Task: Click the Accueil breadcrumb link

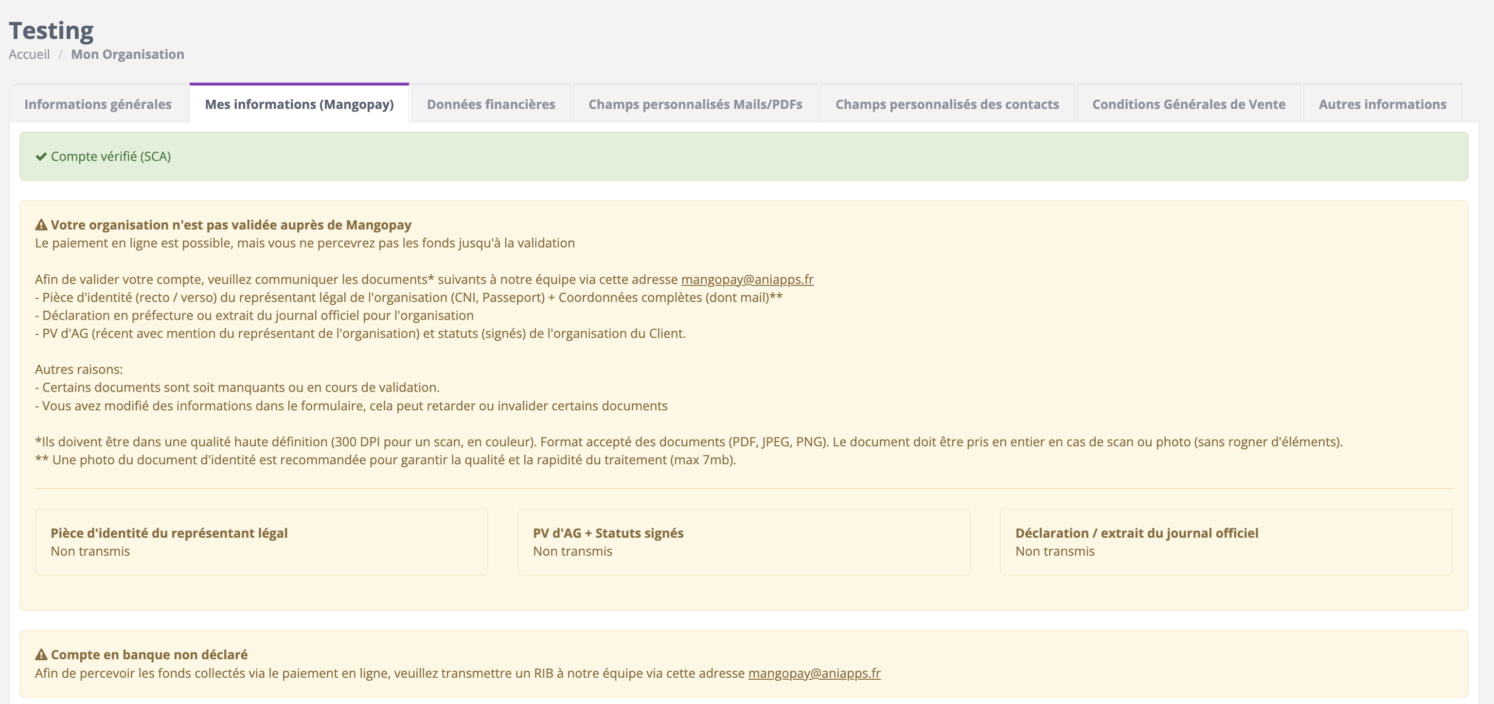Action: (29, 54)
